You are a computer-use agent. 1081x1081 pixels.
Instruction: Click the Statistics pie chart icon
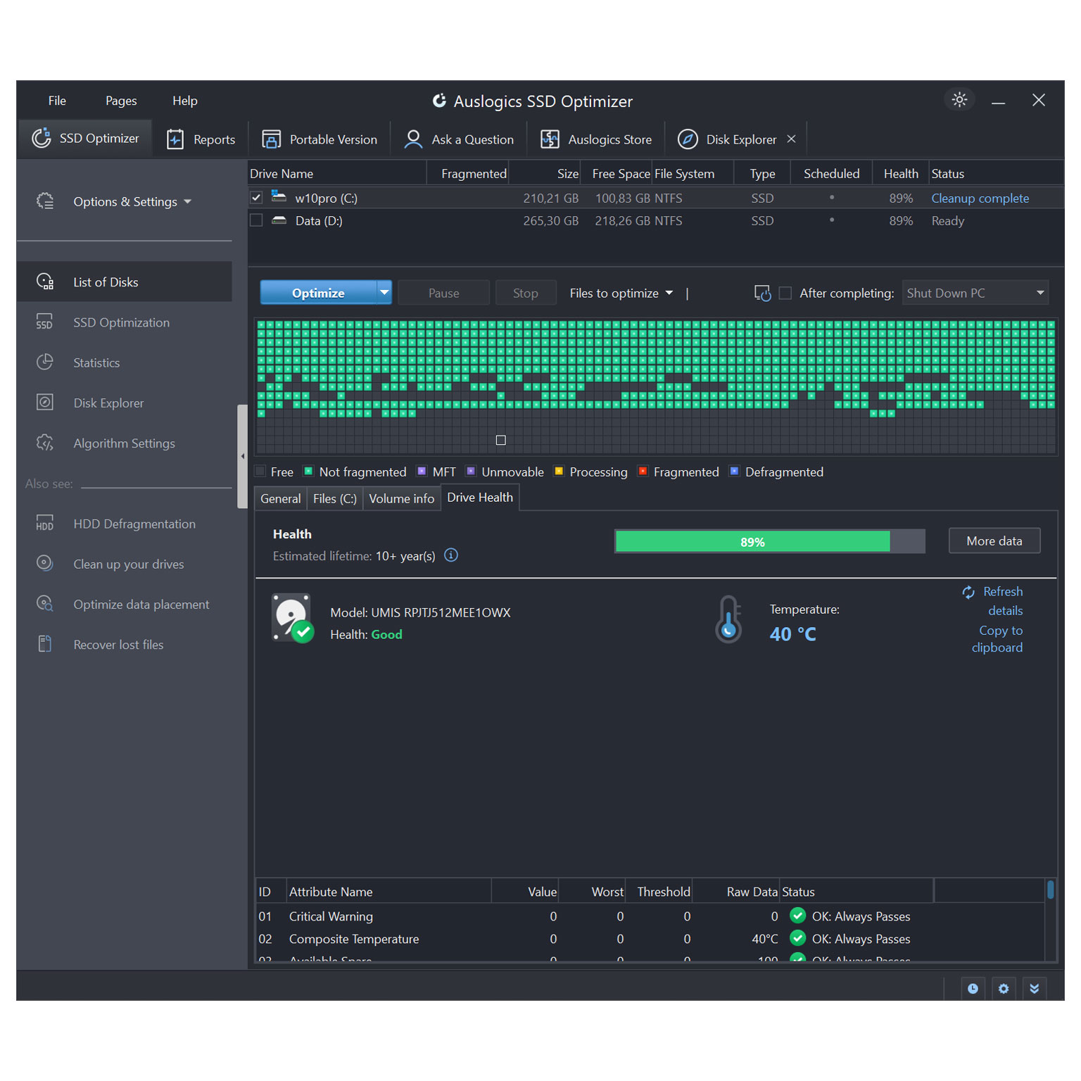(x=44, y=362)
